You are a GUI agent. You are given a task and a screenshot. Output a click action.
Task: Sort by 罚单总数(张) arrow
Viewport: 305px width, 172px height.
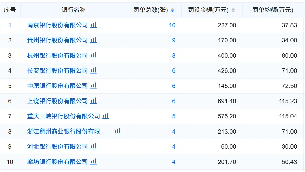coord(172,10)
